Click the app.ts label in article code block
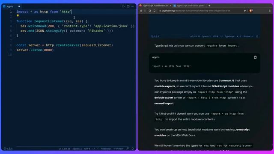The width and height of the screenshot is (274, 154). click(156, 57)
